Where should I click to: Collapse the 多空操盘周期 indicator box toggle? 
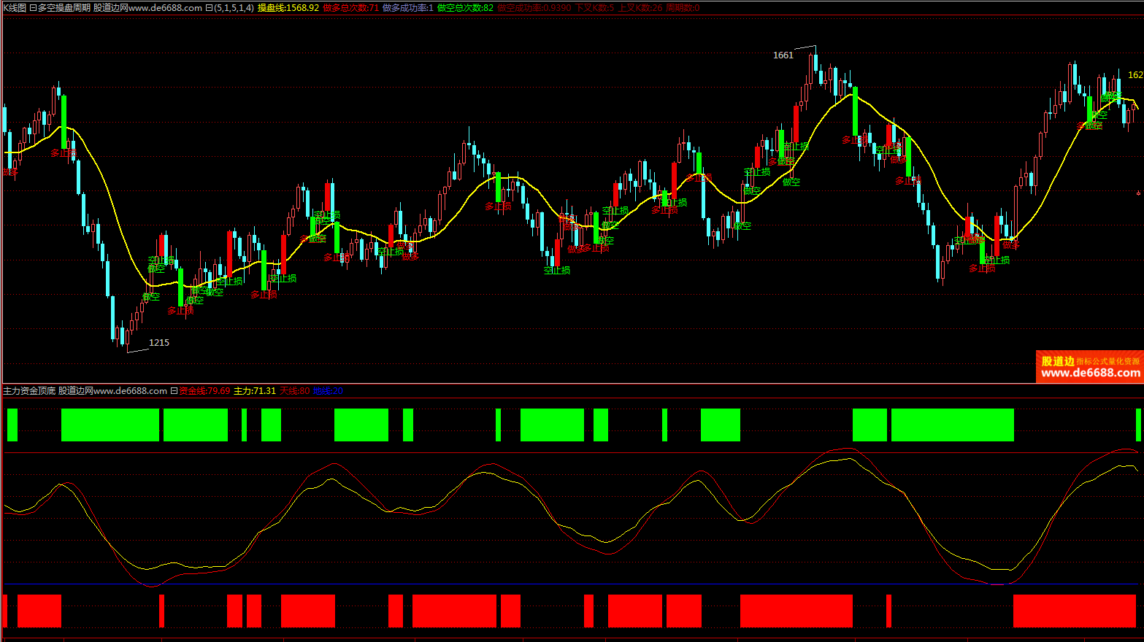click(33, 8)
